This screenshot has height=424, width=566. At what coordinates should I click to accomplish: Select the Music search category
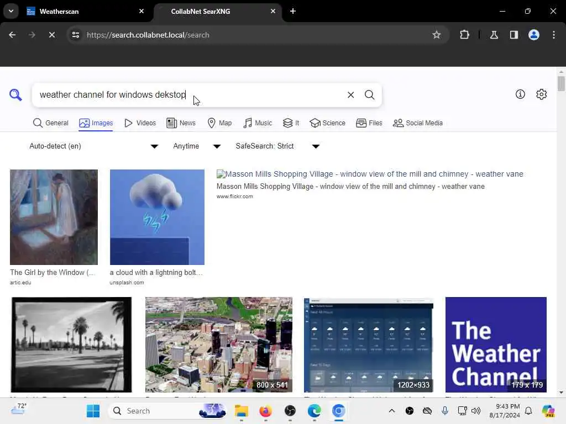point(258,123)
